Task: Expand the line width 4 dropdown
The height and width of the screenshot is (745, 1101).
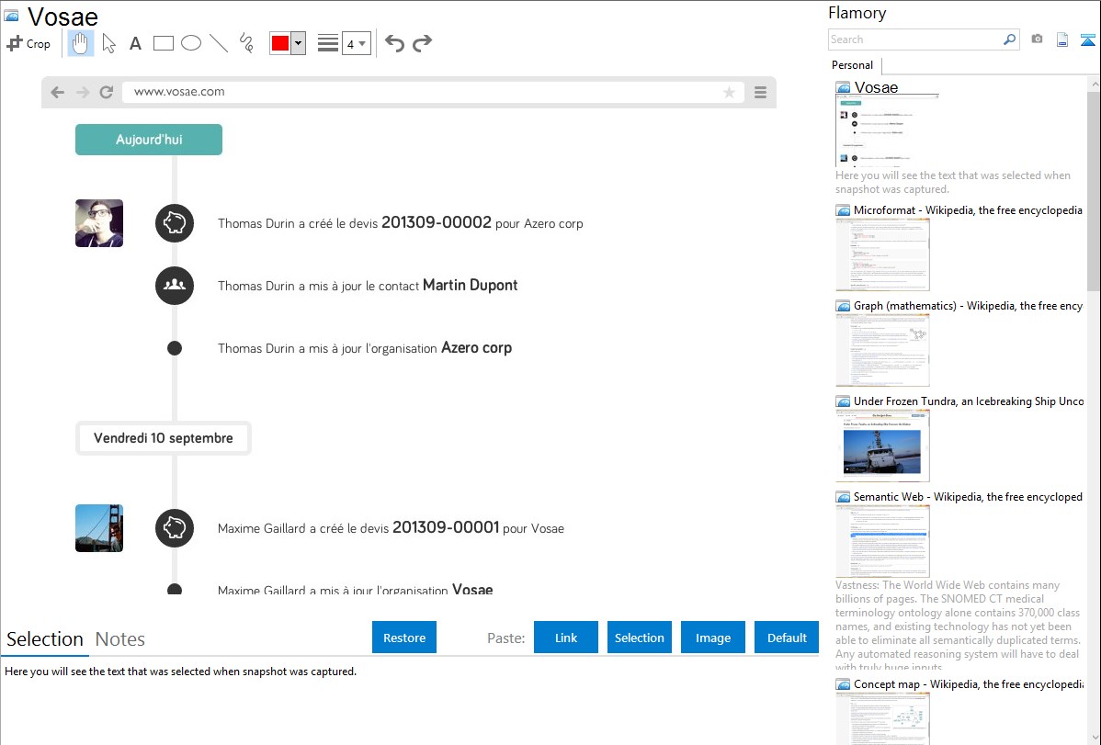Action: click(362, 43)
